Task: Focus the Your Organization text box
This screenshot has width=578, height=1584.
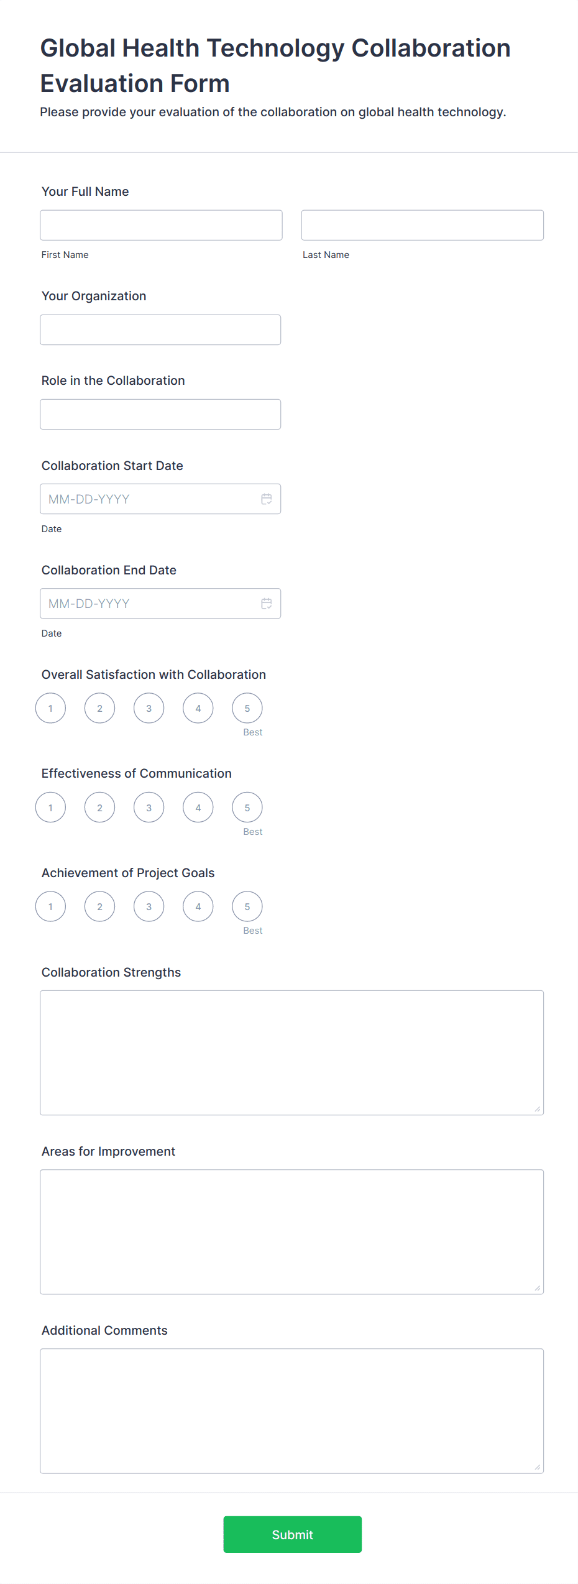Action: click(x=160, y=329)
